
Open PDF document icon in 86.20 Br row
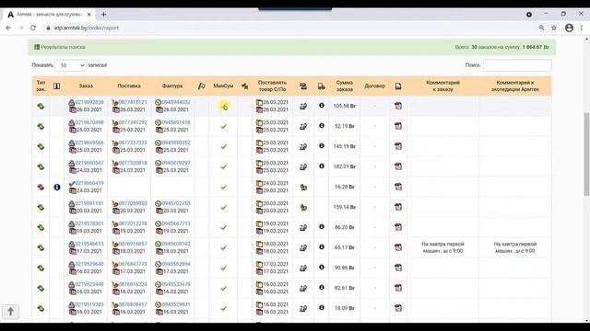pos(398,227)
